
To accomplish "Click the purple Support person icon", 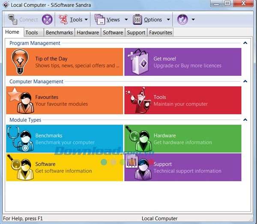I will (x=139, y=167).
